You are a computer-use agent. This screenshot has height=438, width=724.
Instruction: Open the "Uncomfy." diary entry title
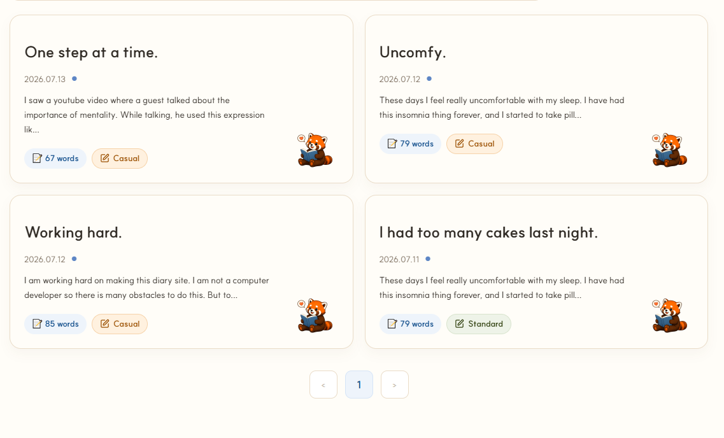coord(413,52)
